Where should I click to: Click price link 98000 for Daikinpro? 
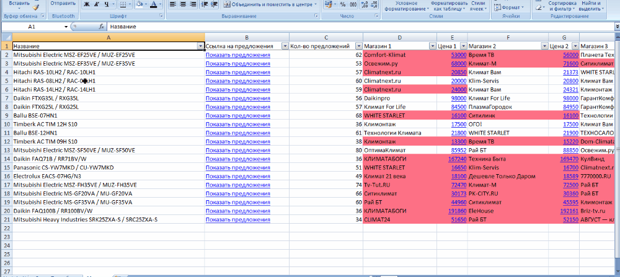pos(459,99)
